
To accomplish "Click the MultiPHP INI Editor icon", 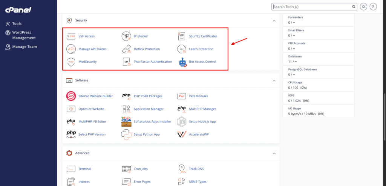I will pyautogui.click(x=71, y=121).
